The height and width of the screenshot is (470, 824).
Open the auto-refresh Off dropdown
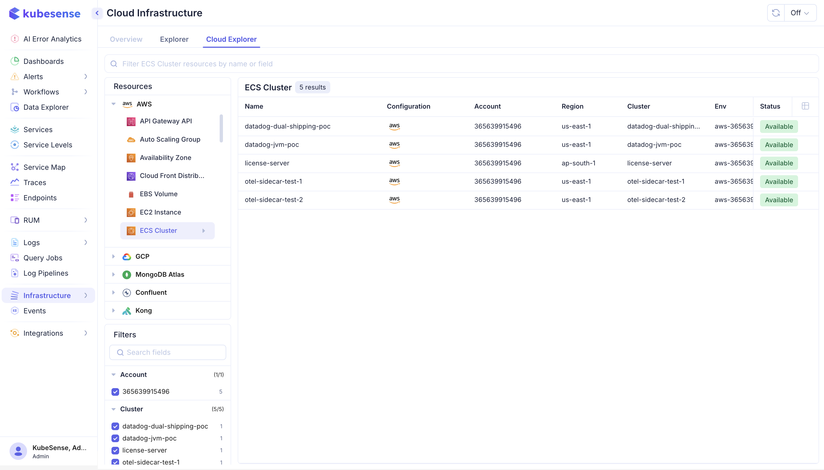click(x=800, y=13)
